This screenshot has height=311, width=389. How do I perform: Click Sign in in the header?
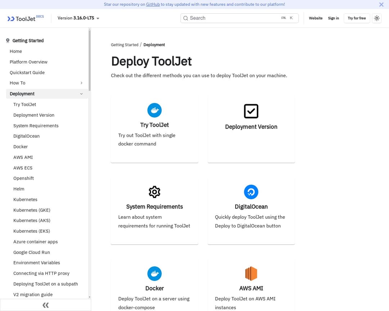(x=334, y=18)
